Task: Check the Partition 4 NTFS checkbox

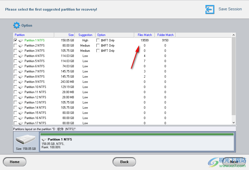Action: point(15,56)
